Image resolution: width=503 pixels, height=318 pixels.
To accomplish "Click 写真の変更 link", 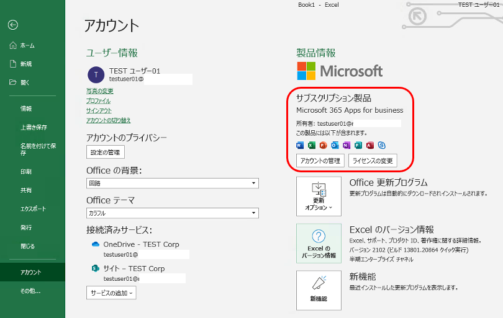I will tap(100, 91).
